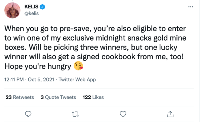Screen dimensions: 200x122
Task: Click the tweet's first line about pre-save
Action: point(95,28)
